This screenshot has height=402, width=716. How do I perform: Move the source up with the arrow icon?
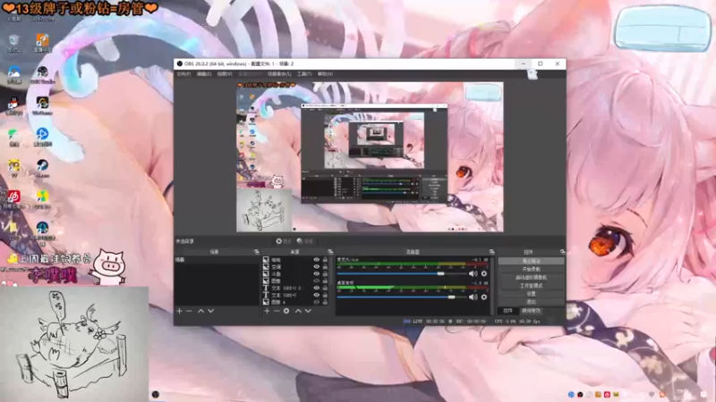(298, 311)
